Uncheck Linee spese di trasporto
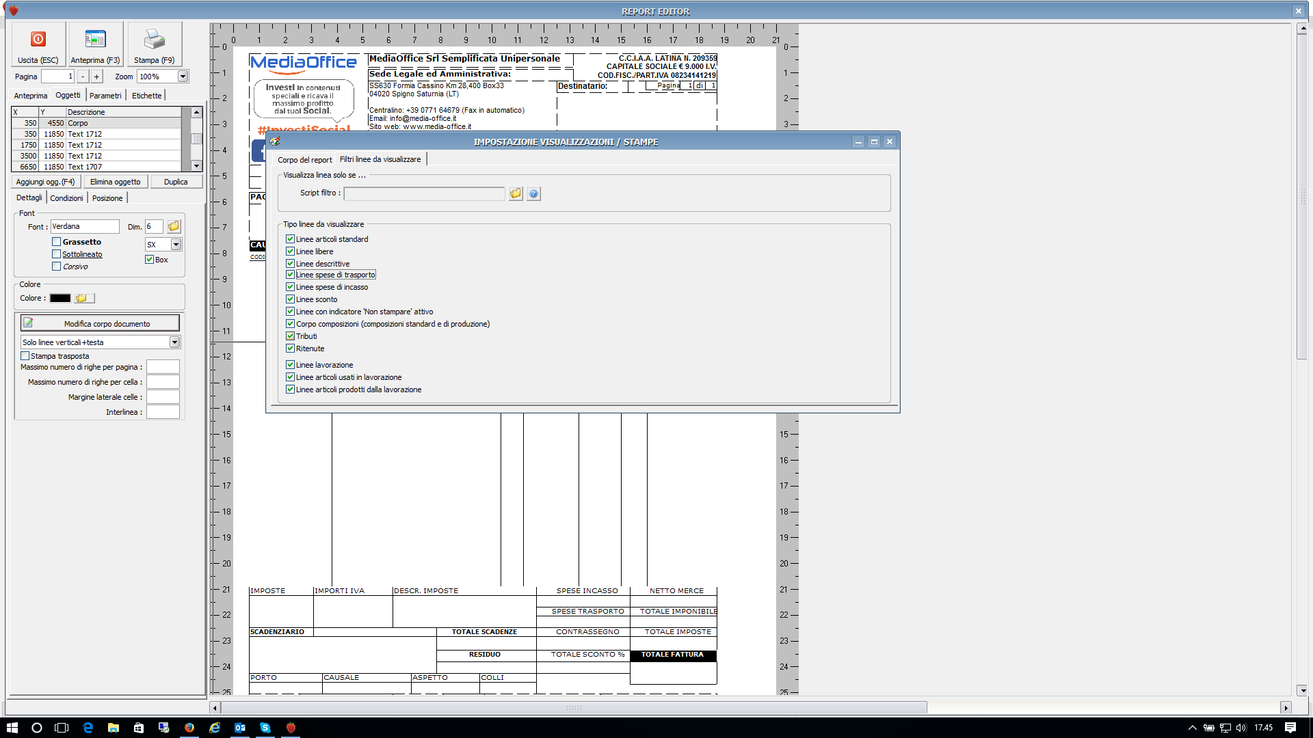This screenshot has height=738, width=1313. (290, 275)
